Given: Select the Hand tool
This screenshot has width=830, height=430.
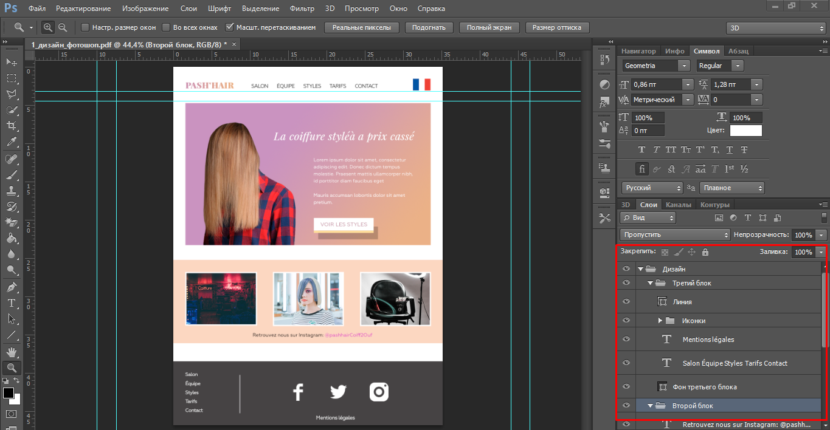Looking at the screenshot, I should point(11,351).
